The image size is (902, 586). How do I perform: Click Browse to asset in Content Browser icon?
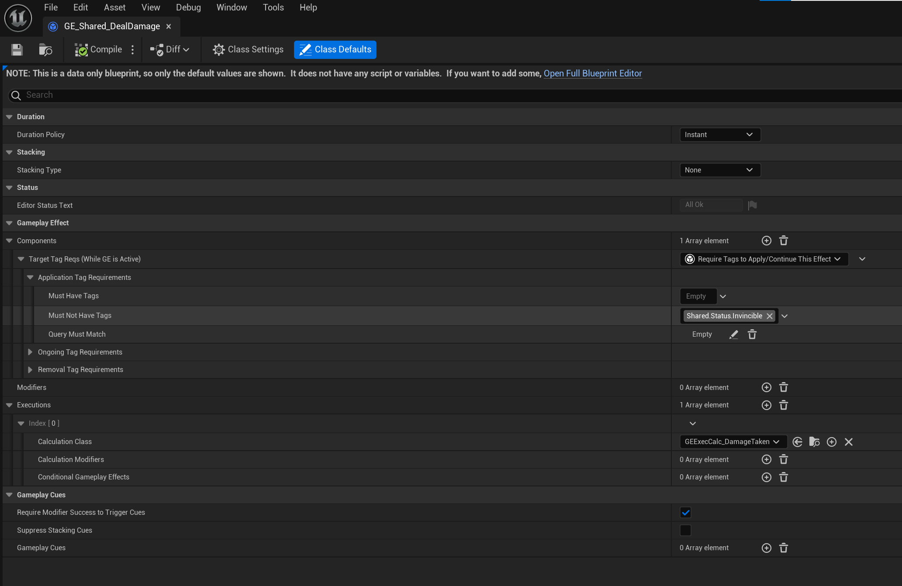(45, 50)
